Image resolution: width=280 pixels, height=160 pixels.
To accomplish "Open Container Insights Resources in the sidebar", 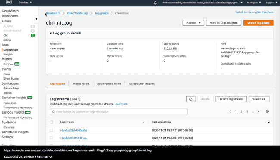I will 10,103.
